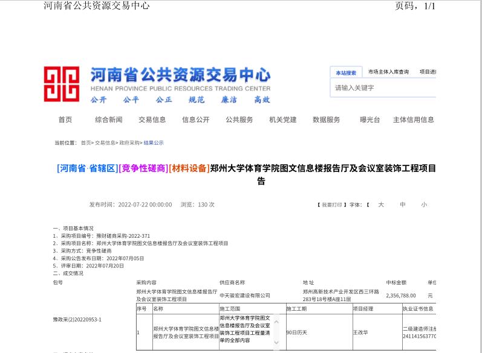Click the 采购方式: 竞争性磋商 line
The image size is (482, 353).
click(82, 251)
